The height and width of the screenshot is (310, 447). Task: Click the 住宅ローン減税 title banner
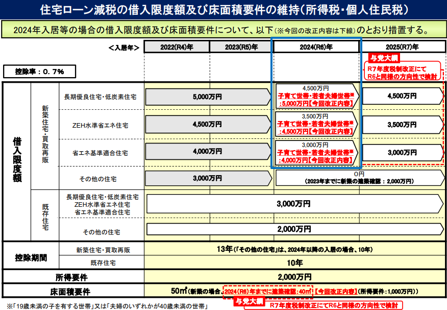pyautogui.click(x=224, y=9)
